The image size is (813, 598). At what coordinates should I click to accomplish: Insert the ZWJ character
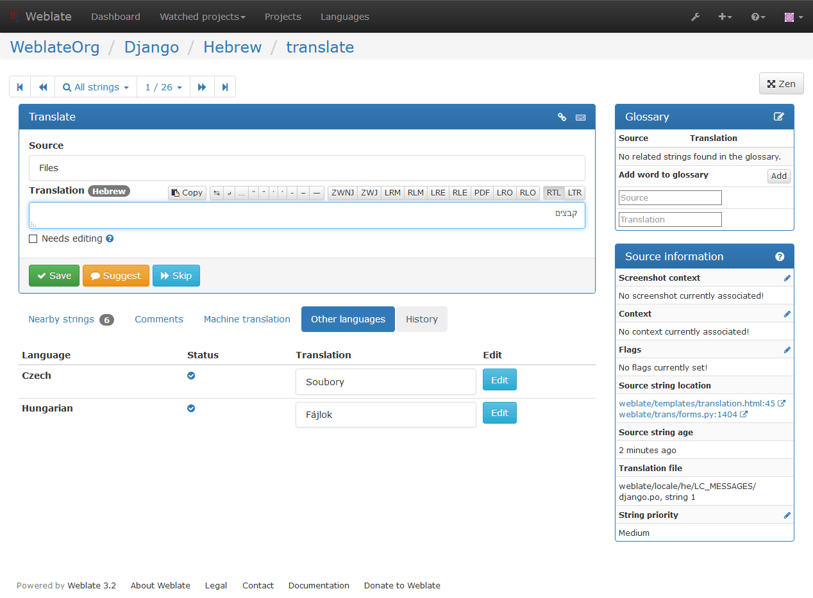point(369,192)
